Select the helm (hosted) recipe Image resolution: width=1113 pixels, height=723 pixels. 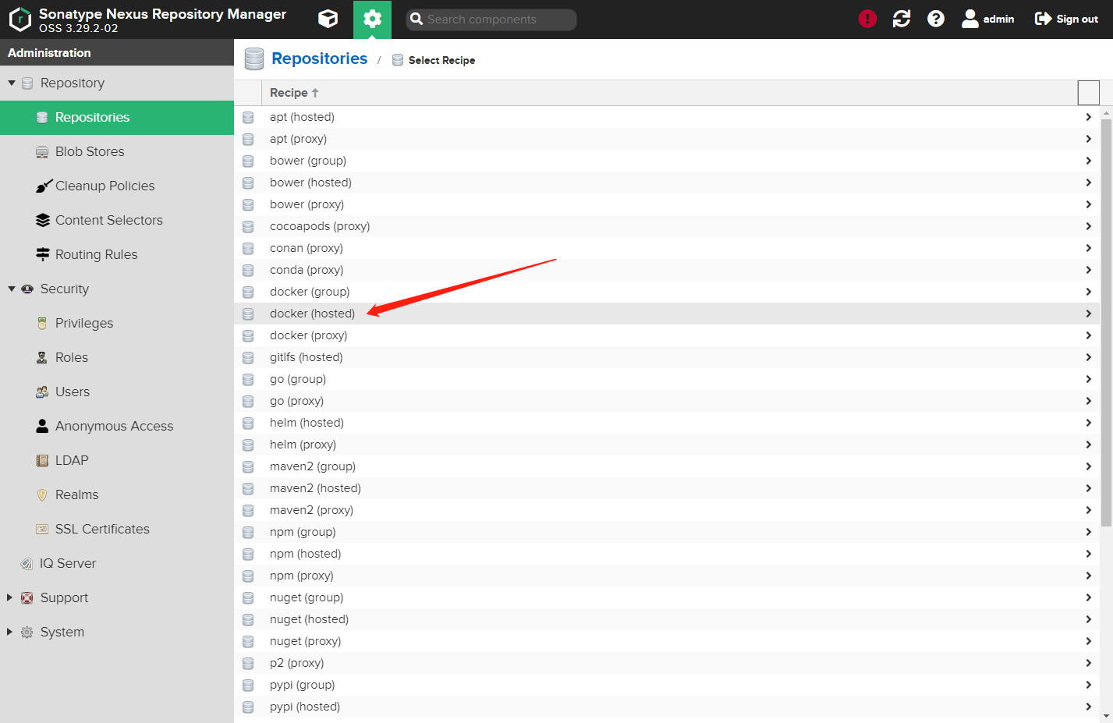667,423
